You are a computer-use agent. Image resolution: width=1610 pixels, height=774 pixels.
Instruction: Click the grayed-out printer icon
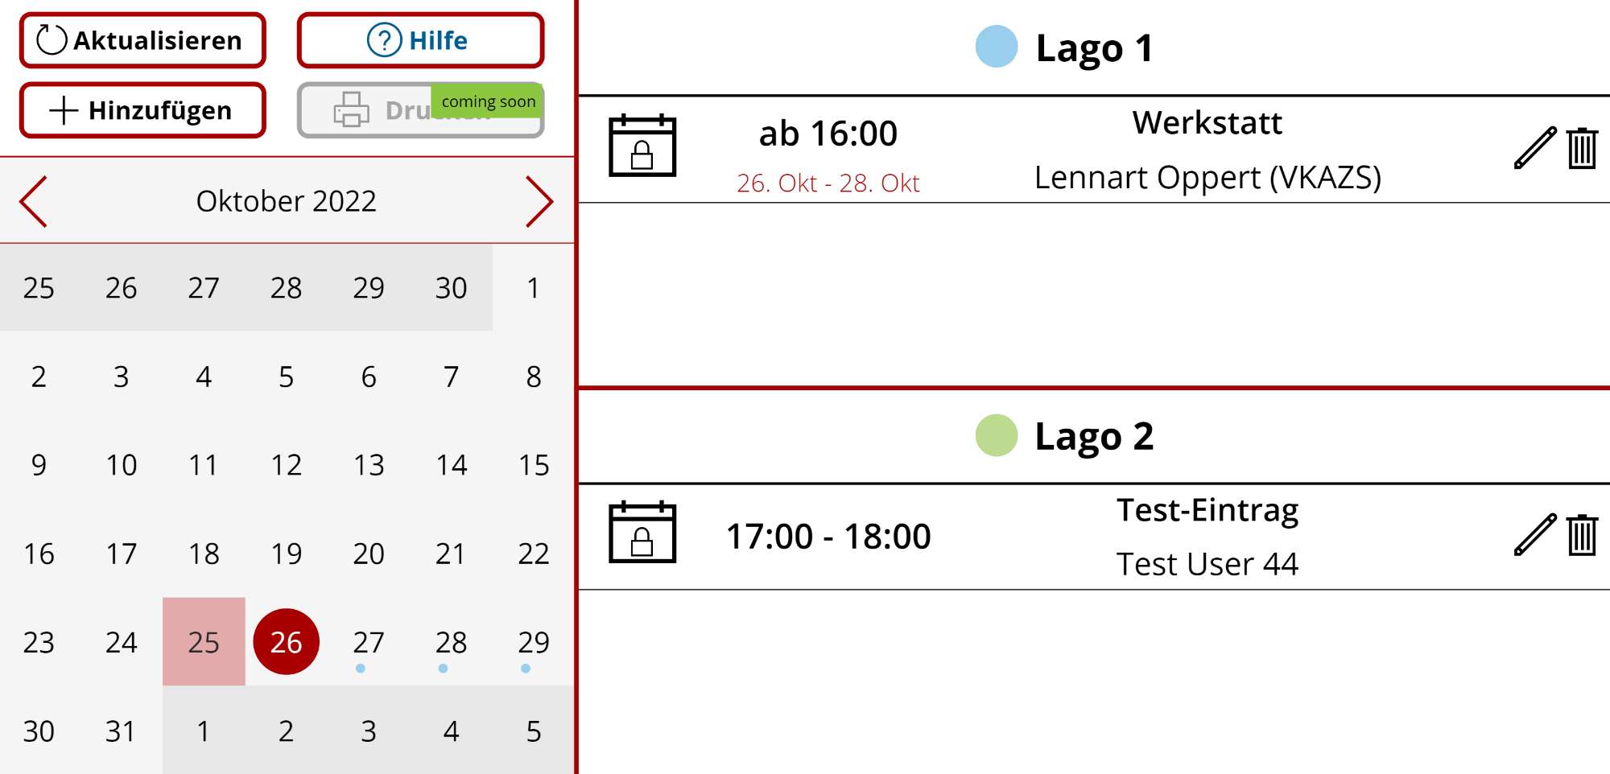click(x=352, y=109)
